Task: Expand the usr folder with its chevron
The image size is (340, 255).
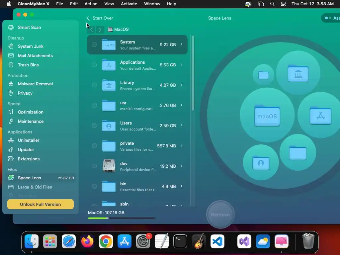Action: pyautogui.click(x=182, y=105)
